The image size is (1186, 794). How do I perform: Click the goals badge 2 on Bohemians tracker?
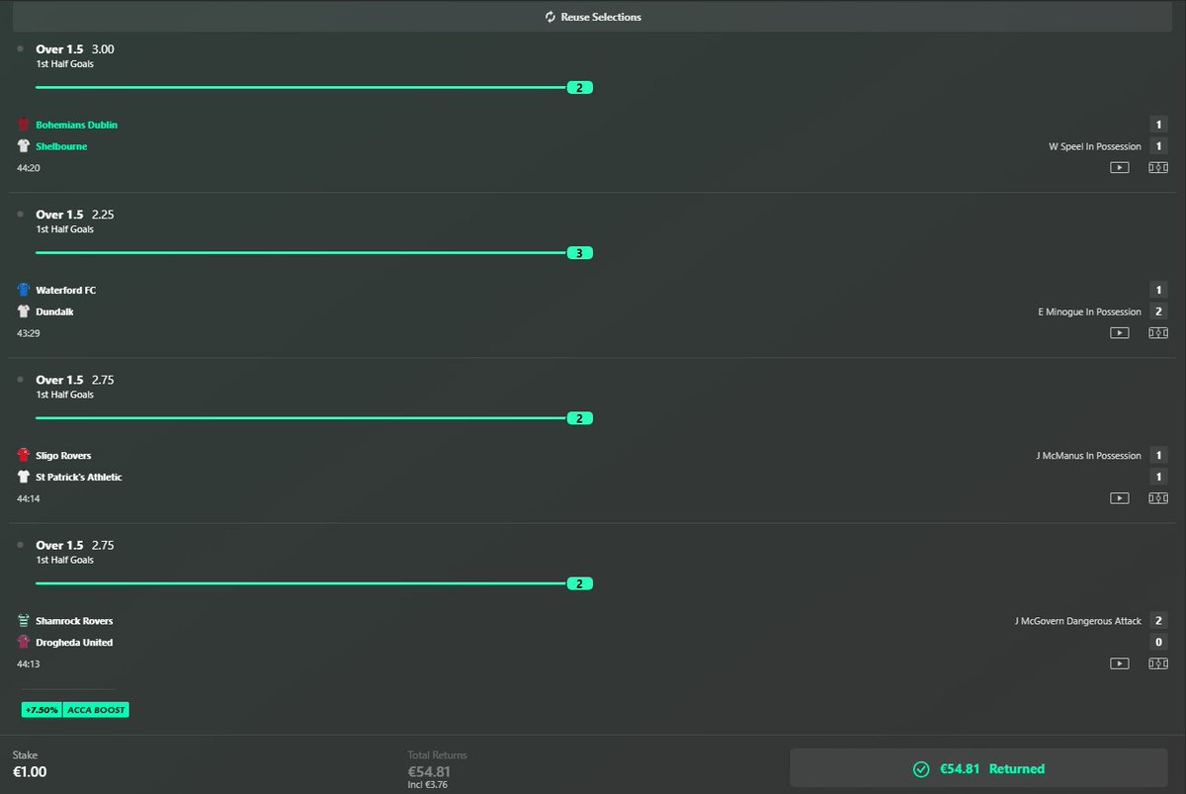click(x=580, y=87)
